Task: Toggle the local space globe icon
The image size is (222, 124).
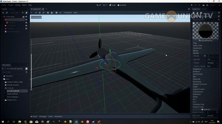Action: coord(56,13)
